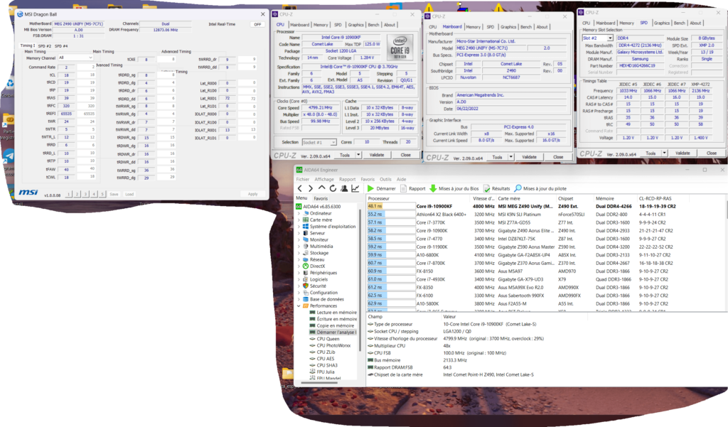Viewport: 728px width, 427px height.
Task: Switch to Favoris tab in AIDA64
Action: [x=321, y=198]
